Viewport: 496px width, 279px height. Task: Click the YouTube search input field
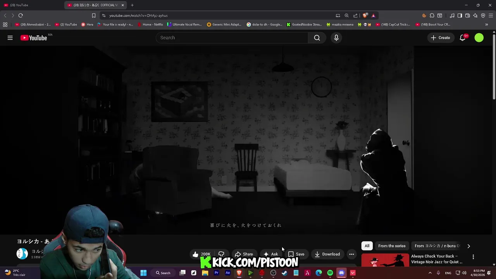pos(232,38)
